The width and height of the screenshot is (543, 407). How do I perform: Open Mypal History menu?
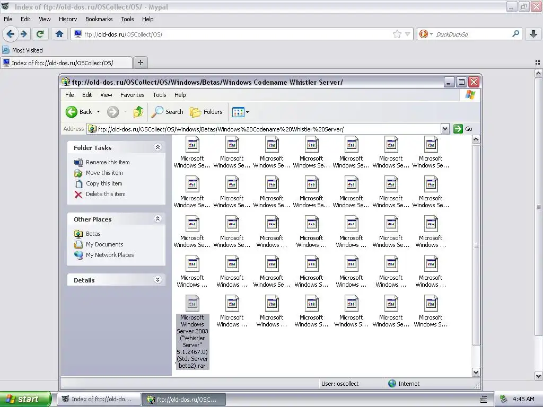68,19
